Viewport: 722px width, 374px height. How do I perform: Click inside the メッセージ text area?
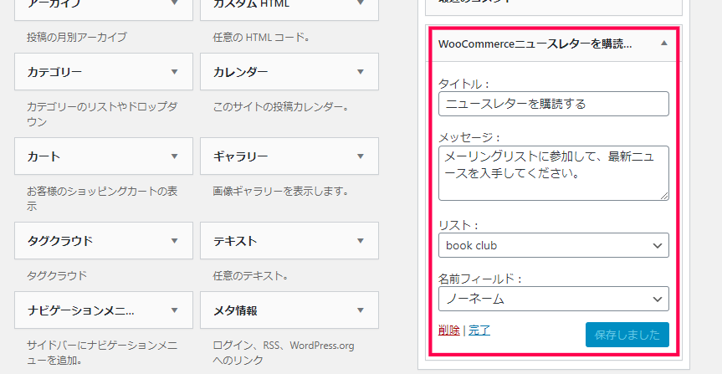[553, 172]
